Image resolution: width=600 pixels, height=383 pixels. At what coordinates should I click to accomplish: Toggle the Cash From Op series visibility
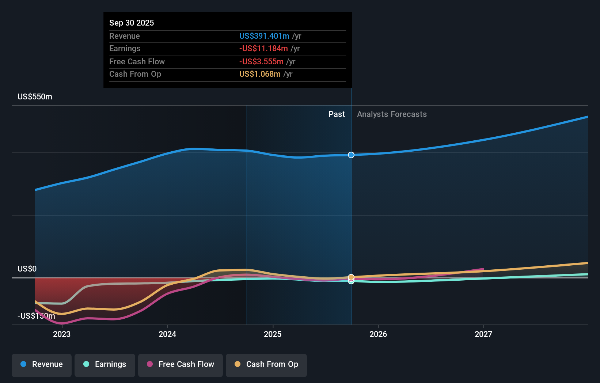pos(266,364)
